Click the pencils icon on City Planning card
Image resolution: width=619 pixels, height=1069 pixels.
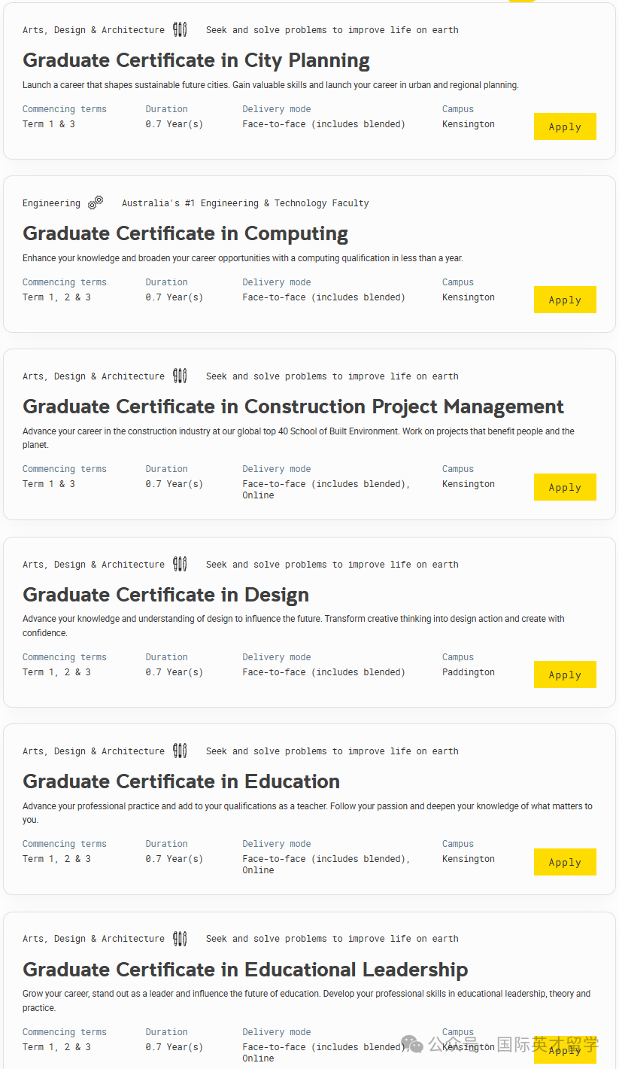(180, 29)
